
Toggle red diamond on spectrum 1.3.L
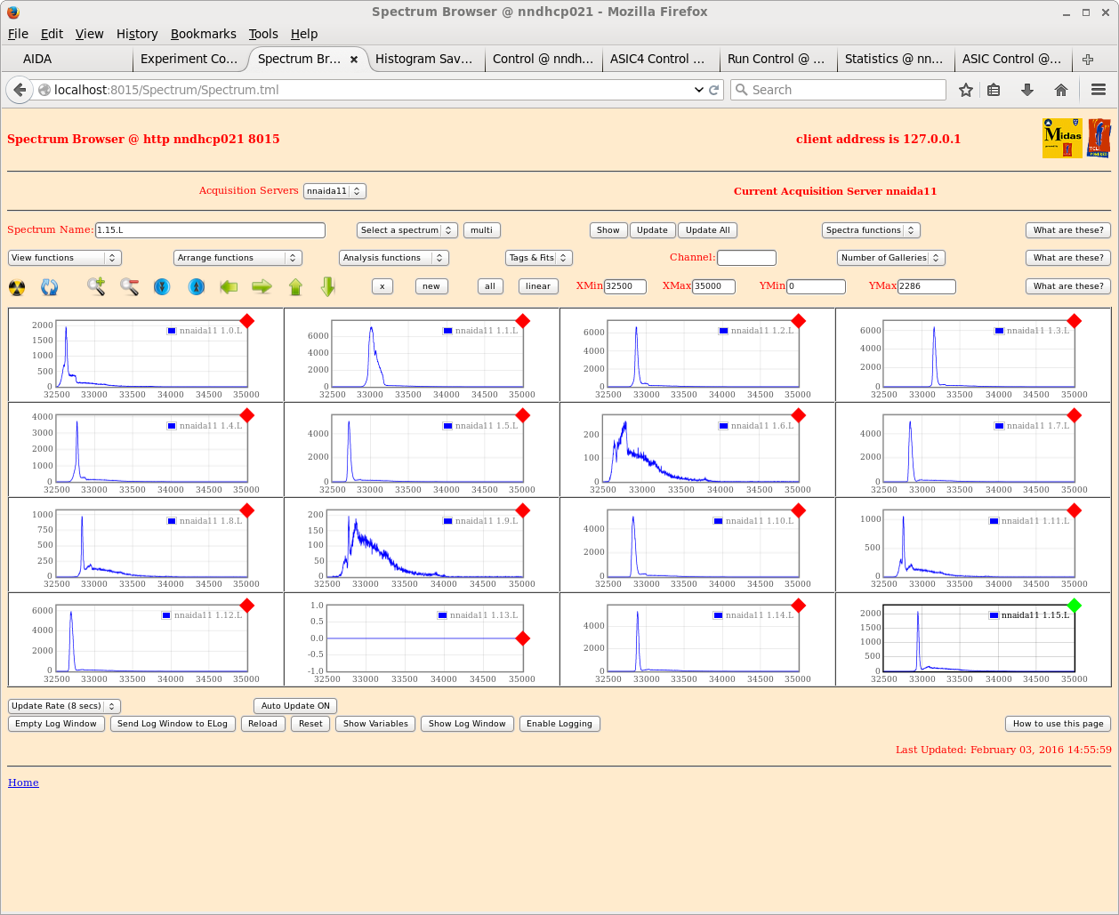click(1075, 321)
